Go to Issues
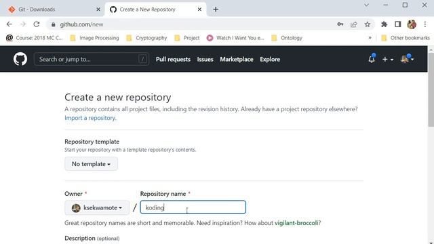 205,59
